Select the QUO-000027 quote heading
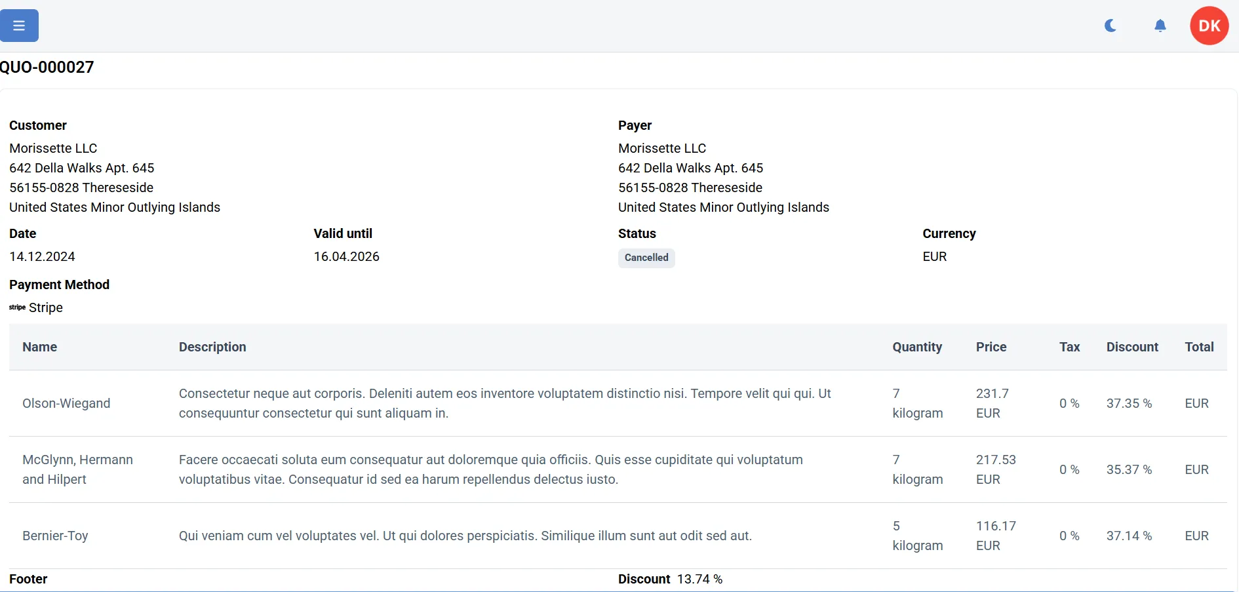 pos(47,67)
